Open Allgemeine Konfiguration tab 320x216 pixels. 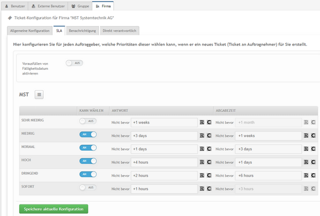[30, 31]
